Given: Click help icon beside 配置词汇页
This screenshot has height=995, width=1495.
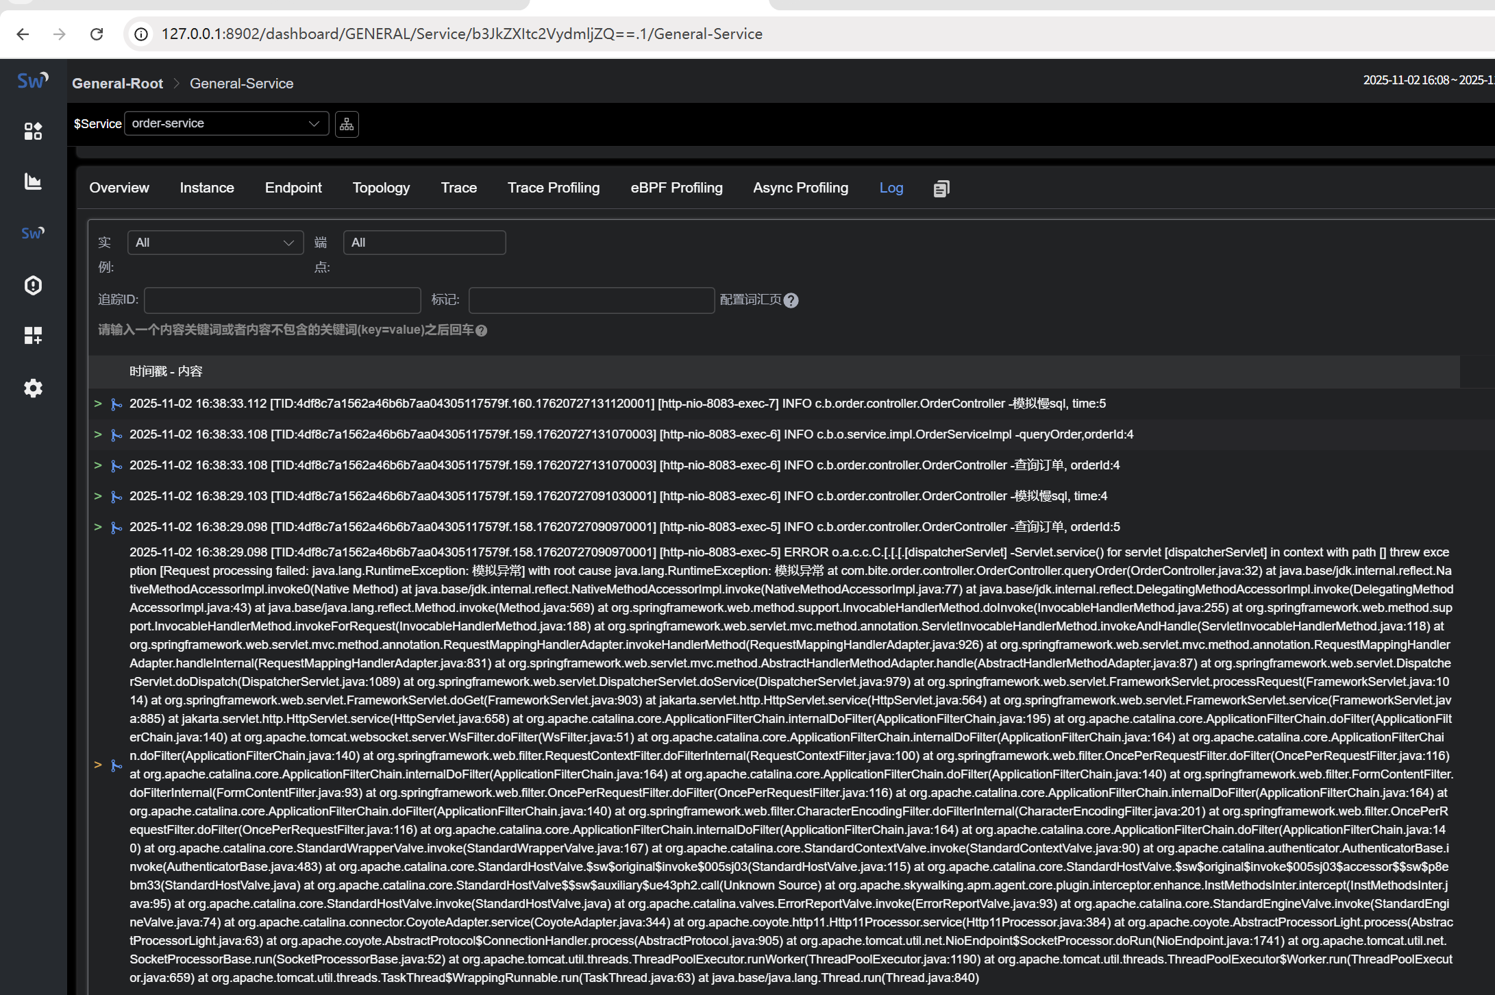Looking at the screenshot, I should click(x=791, y=300).
